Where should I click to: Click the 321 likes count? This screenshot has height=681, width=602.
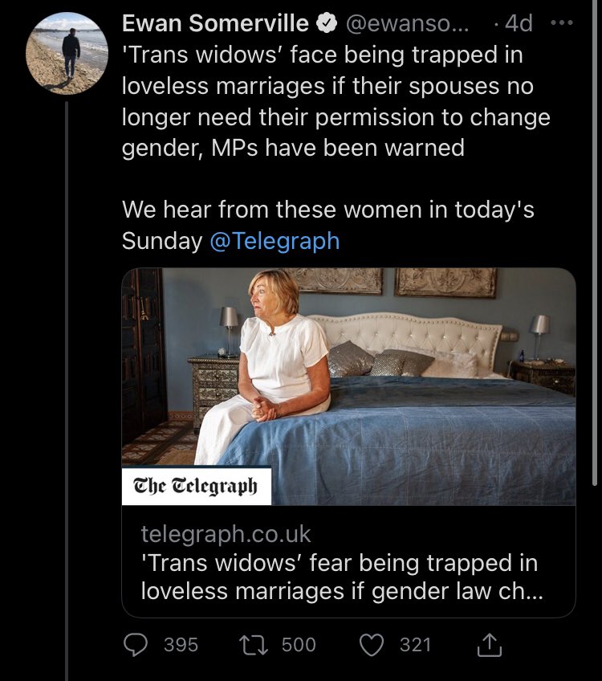tap(414, 645)
